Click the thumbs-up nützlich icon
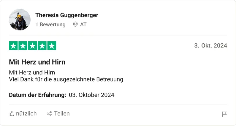 (x=12, y=114)
